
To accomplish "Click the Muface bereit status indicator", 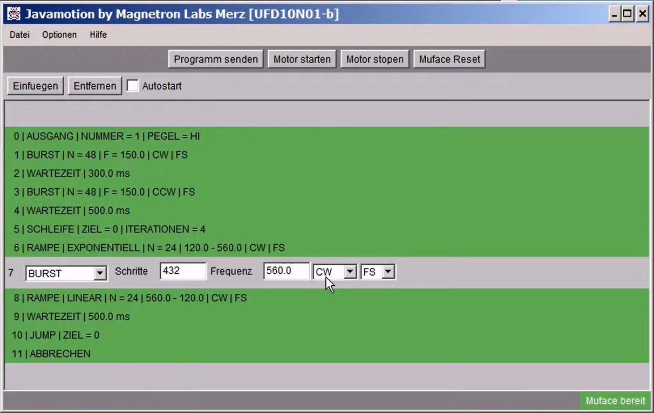I will 615,401.
